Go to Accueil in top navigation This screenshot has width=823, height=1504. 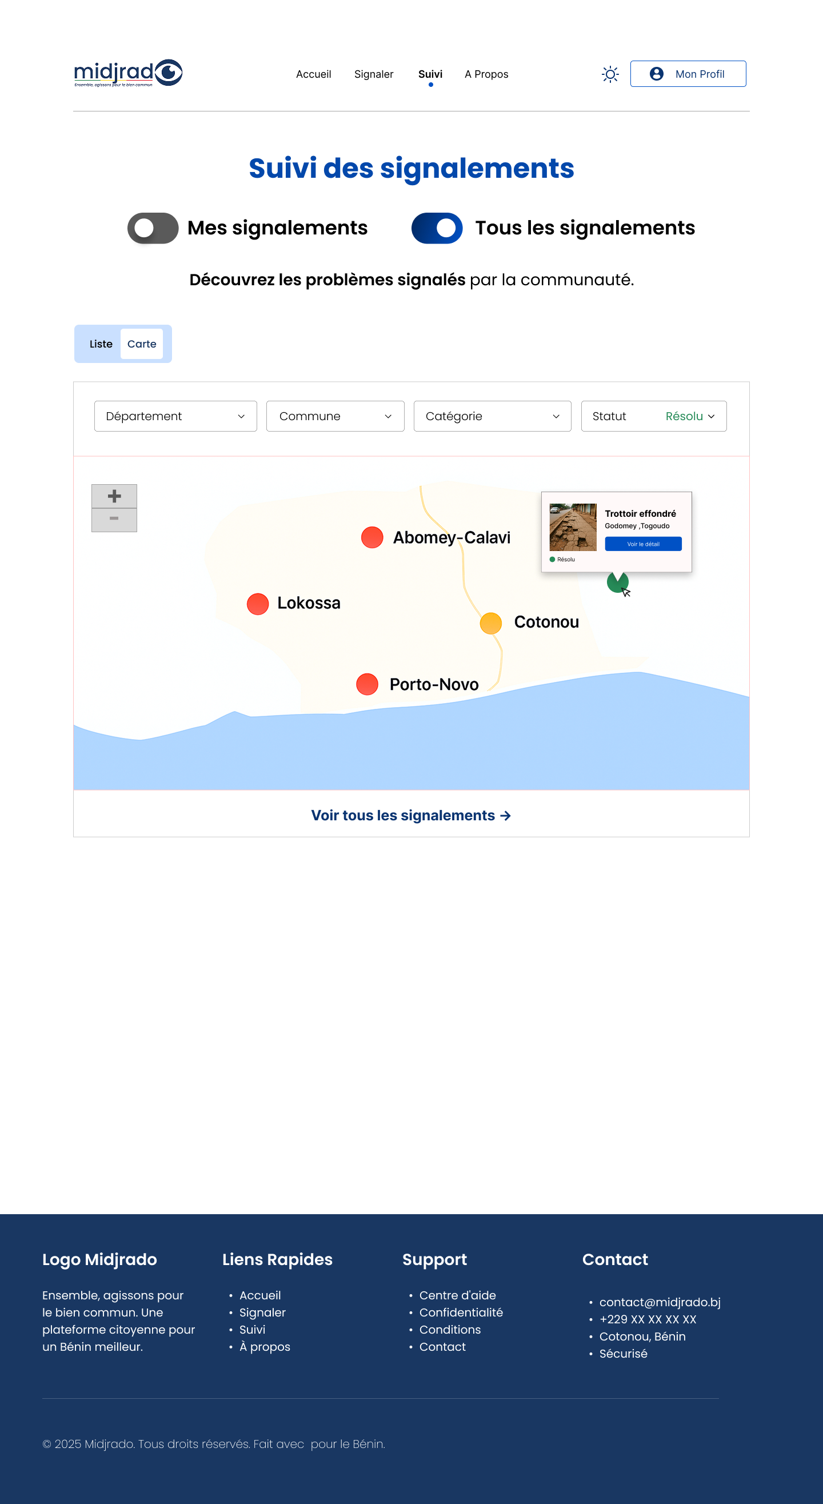(313, 74)
